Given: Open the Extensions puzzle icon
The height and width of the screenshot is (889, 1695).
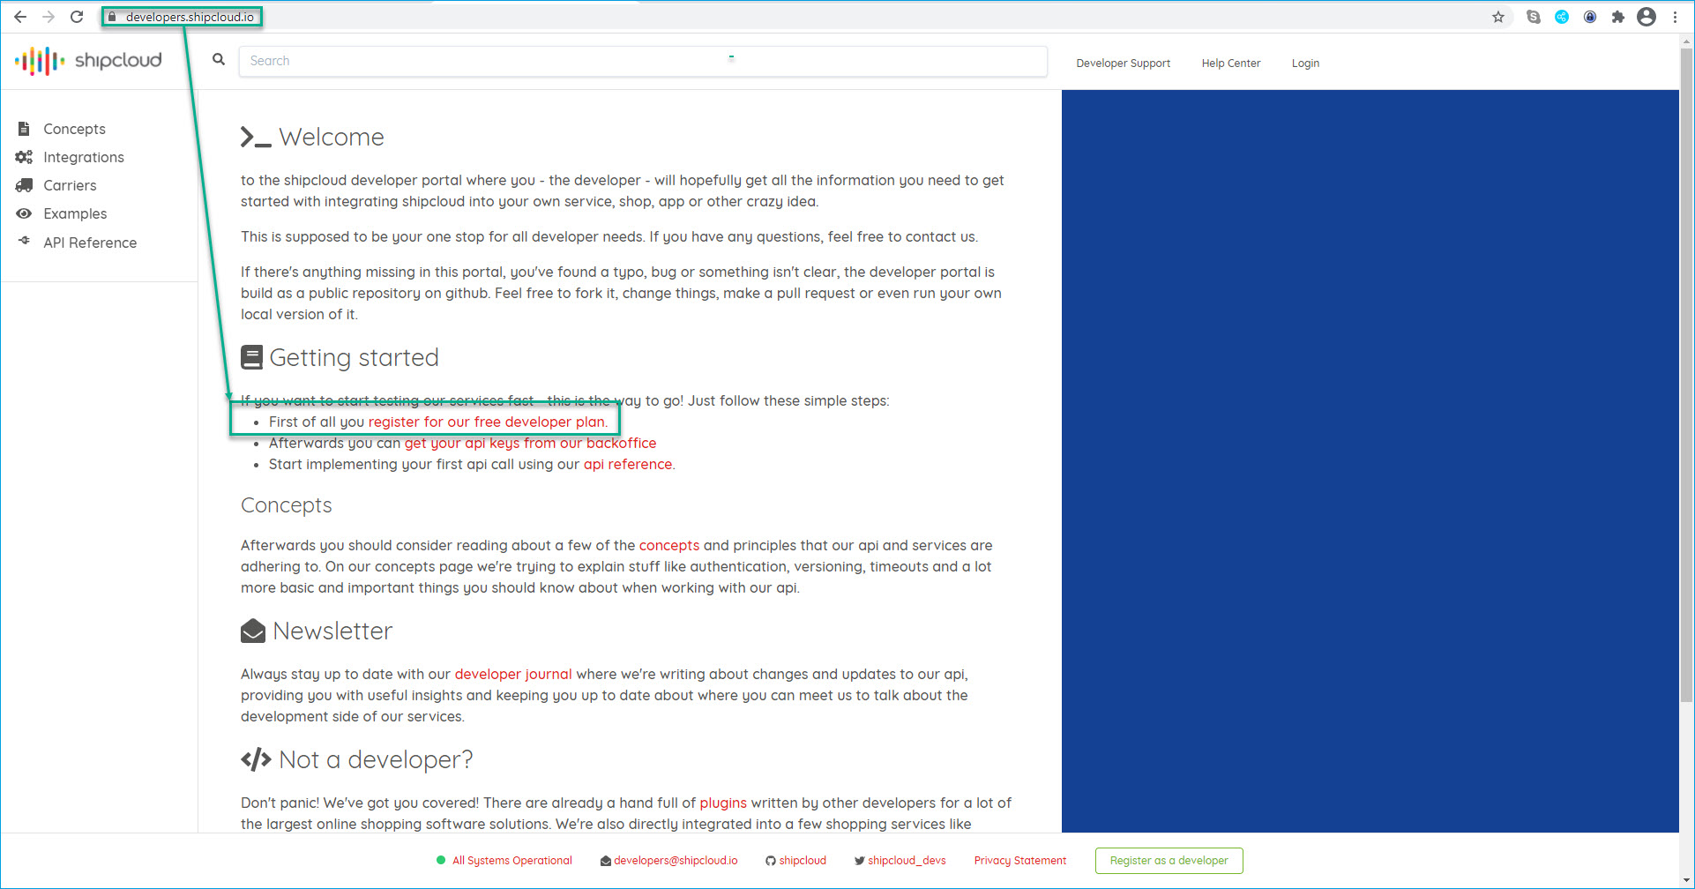Looking at the screenshot, I should (x=1618, y=17).
